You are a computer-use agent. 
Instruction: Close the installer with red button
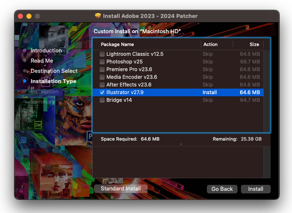point(20,16)
